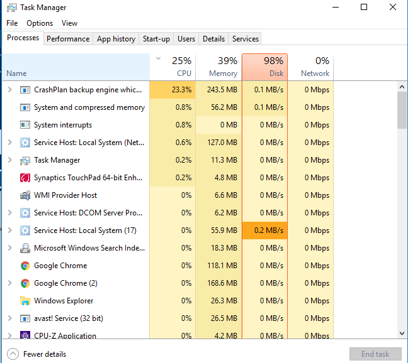The image size is (408, 363).
Task: Click the 127.0 MB memory value
Action: (x=222, y=143)
